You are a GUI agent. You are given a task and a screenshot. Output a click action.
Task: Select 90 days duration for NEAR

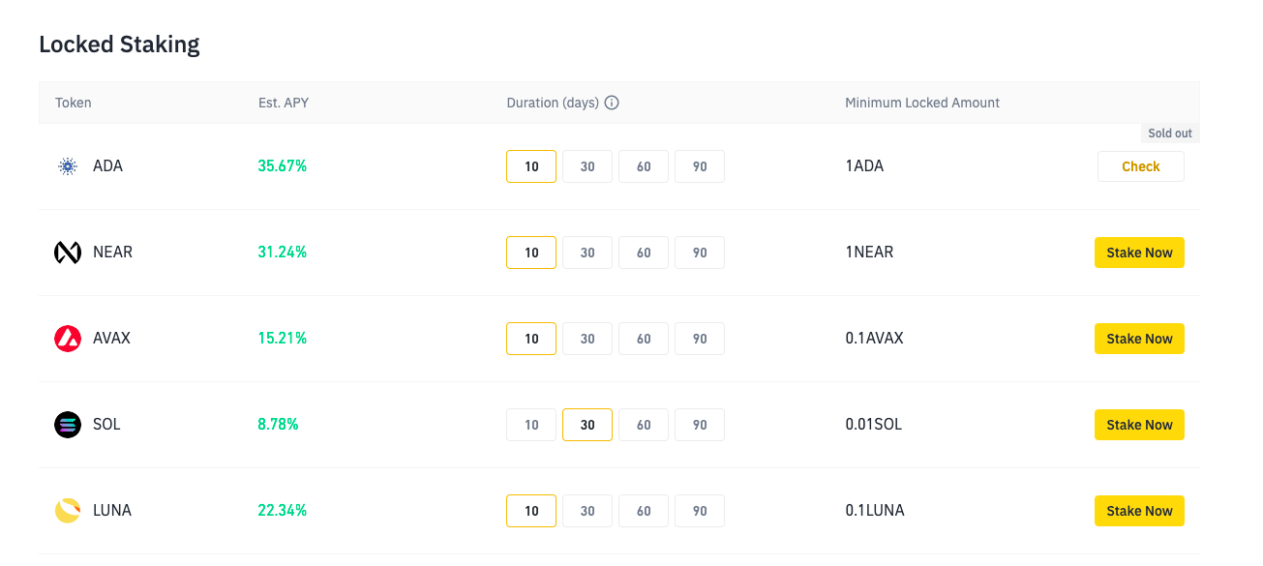(700, 253)
